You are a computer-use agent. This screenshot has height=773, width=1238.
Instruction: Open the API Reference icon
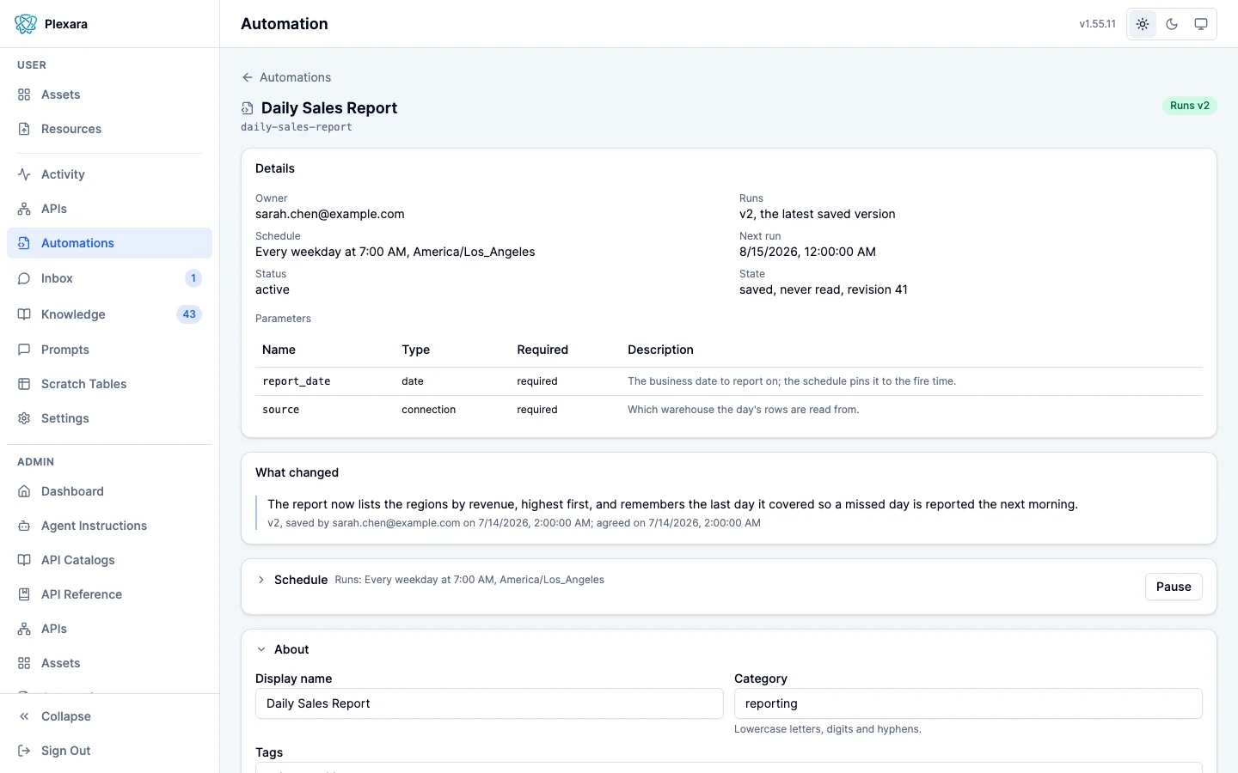coord(24,594)
